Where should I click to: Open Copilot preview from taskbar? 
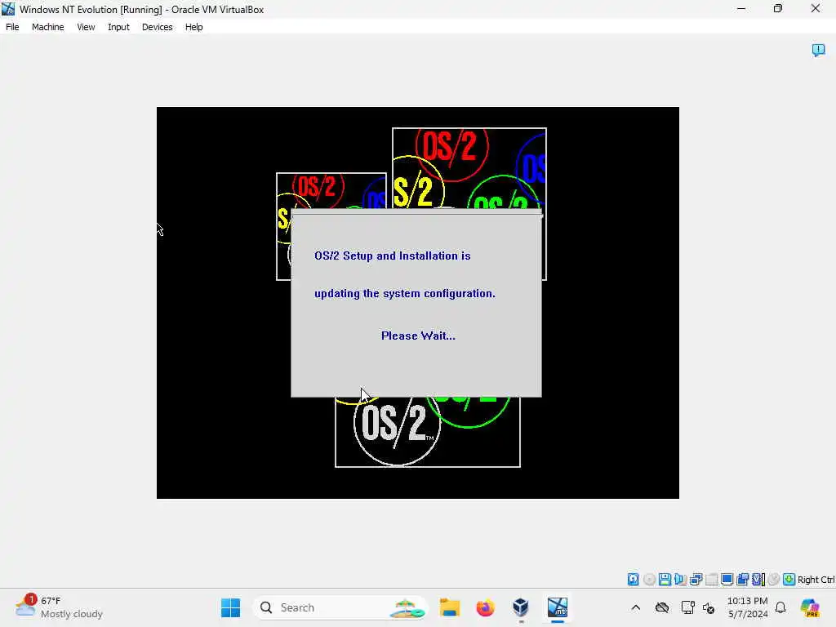pyautogui.click(x=810, y=607)
